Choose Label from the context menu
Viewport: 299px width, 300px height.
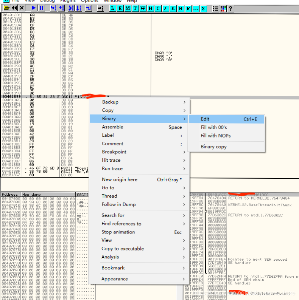140,135
